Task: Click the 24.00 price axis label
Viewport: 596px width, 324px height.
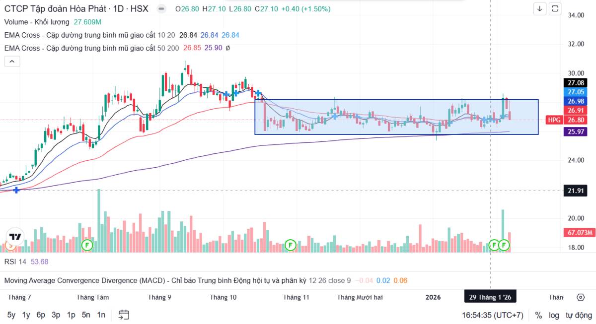Action: pos(576,160)
